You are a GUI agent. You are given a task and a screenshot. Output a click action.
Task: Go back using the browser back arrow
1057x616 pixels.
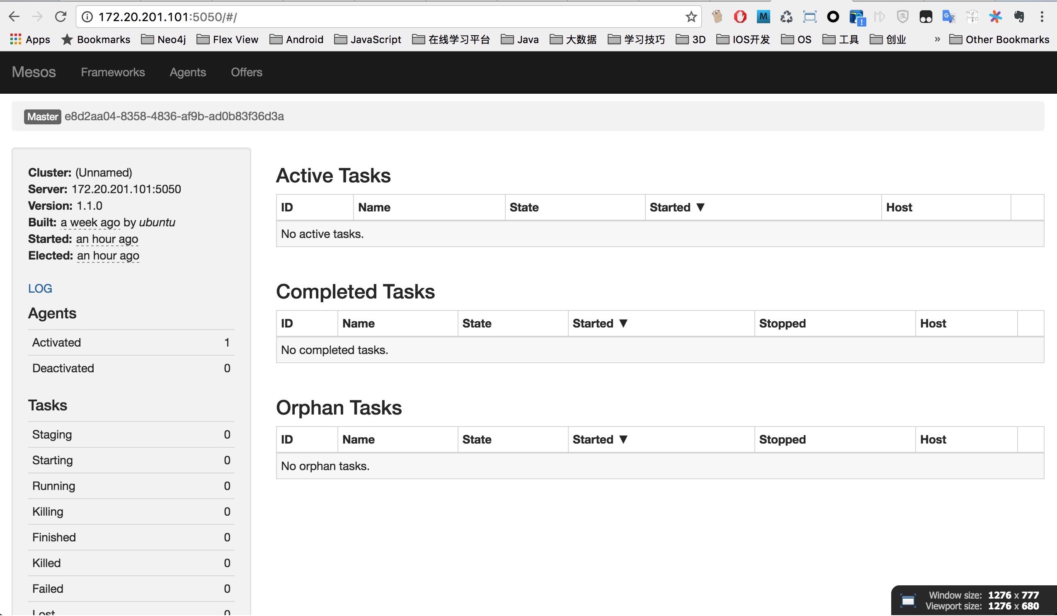point(14,17)
